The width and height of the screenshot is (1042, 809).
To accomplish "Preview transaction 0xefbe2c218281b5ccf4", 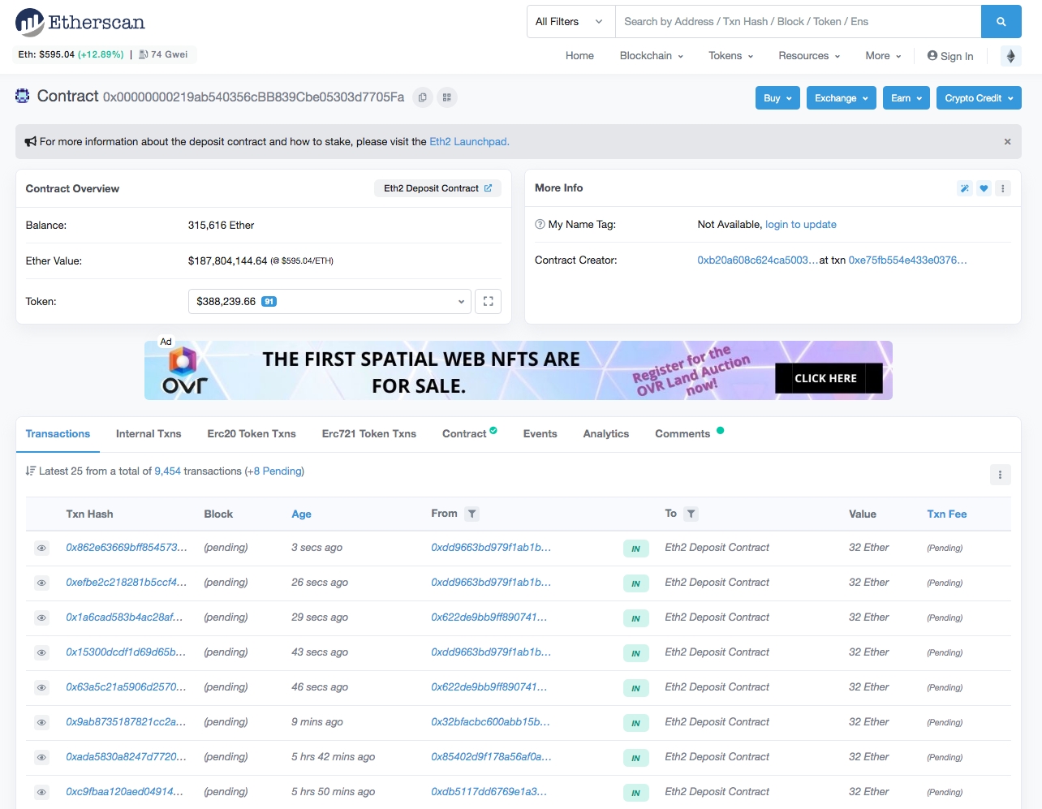I will (41, 583).
